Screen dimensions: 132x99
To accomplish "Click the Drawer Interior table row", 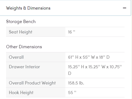I will point(65,70).
